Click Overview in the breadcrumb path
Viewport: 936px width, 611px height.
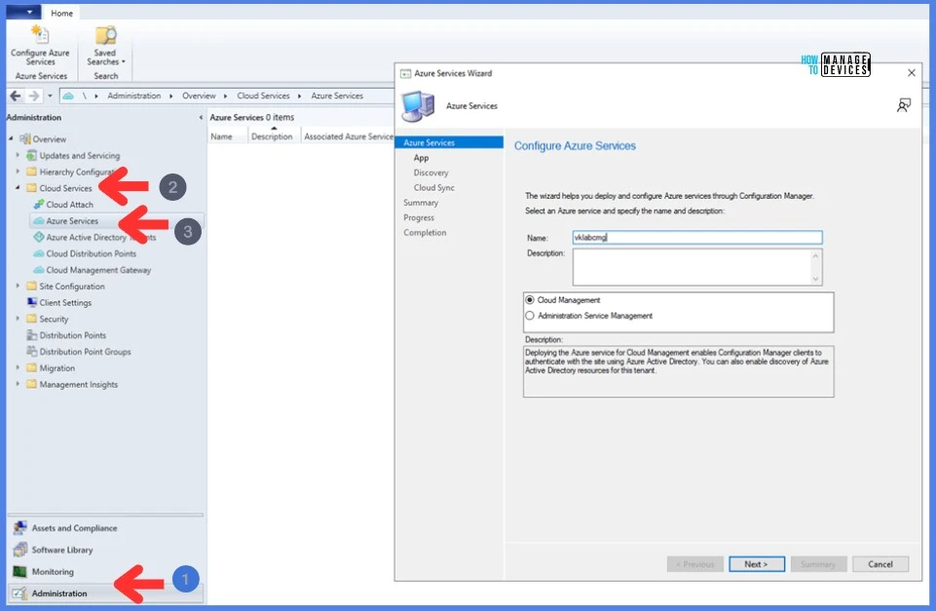[199, 95]
